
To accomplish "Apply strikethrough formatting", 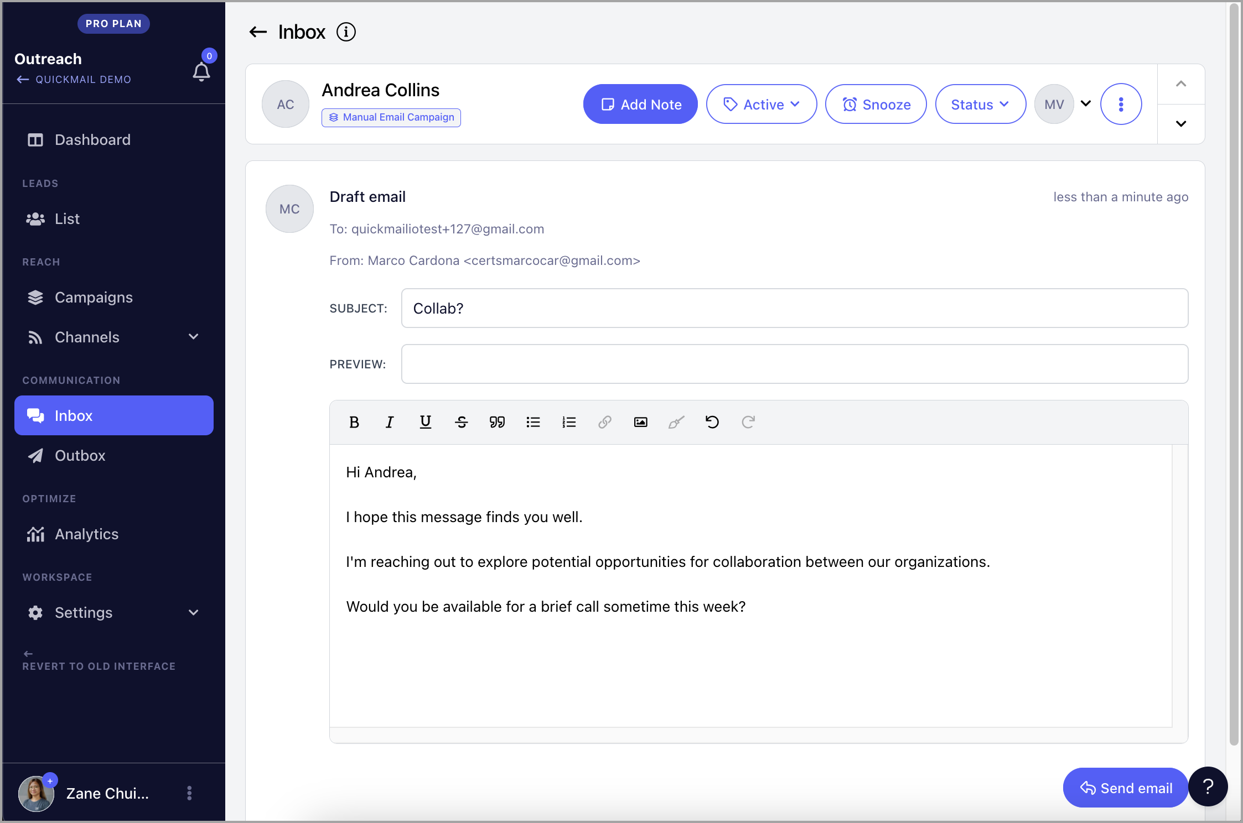I will [x=462, y=423].
